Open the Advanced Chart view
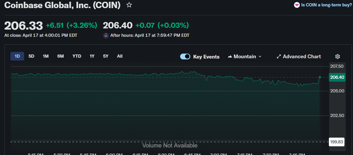This screenshot has height=155, width=353. click(302, 56)
